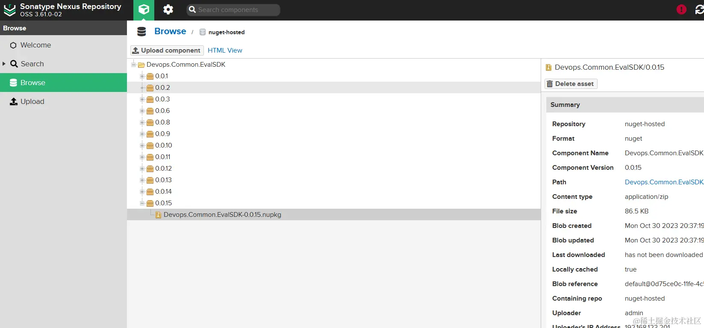The height and width of the screenshot is (328, 704).
Task: Expand the 0.0.10 version node
Action: click(x=142, y=145)
